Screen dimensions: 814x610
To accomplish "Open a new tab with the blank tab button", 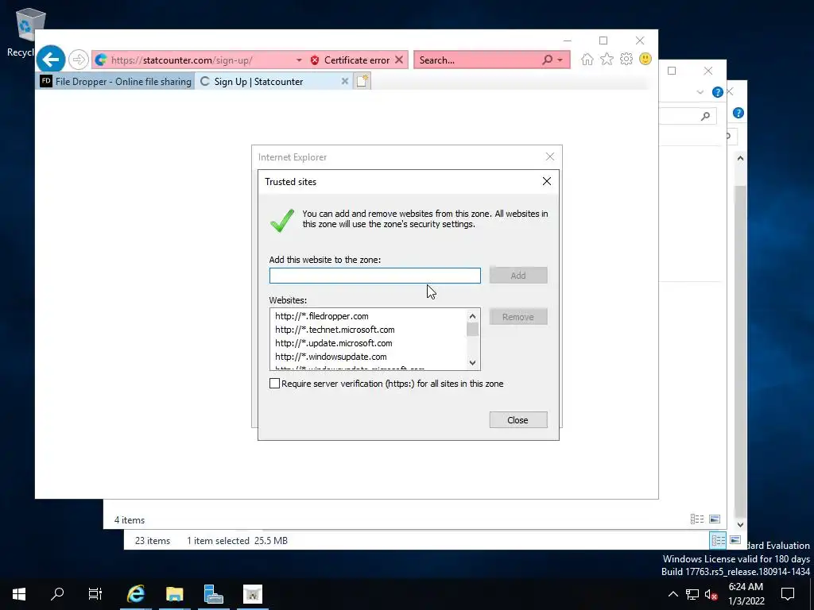I will [362, 81].
